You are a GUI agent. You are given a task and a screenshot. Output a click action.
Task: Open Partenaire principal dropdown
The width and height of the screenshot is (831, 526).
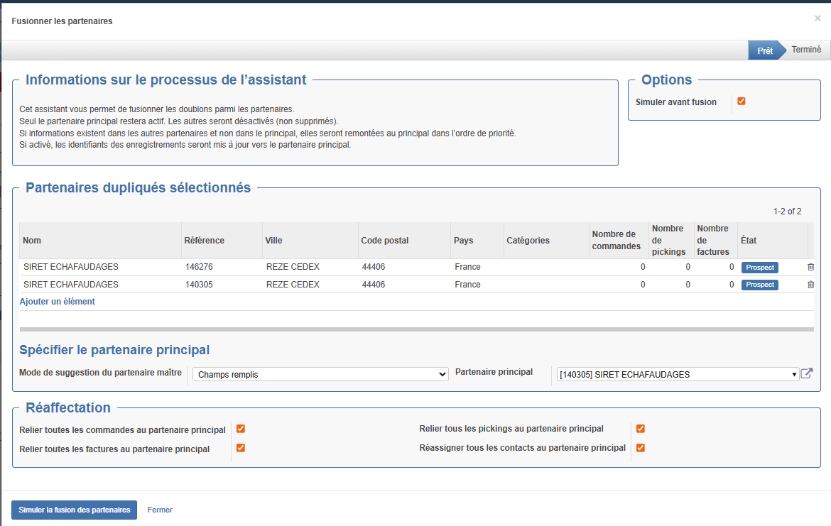(x=678, y=375)
